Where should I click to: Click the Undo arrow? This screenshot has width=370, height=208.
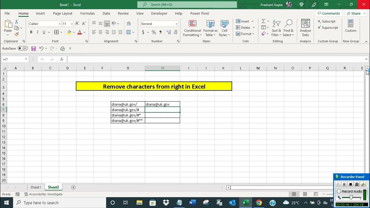(41, 49)
